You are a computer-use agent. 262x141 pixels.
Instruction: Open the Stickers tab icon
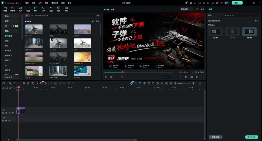pyautogui.click(x=59, y=9)
